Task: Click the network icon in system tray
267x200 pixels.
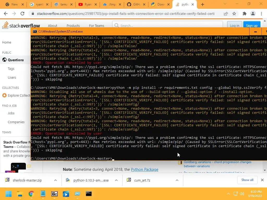Action: [x=236, y=194]
